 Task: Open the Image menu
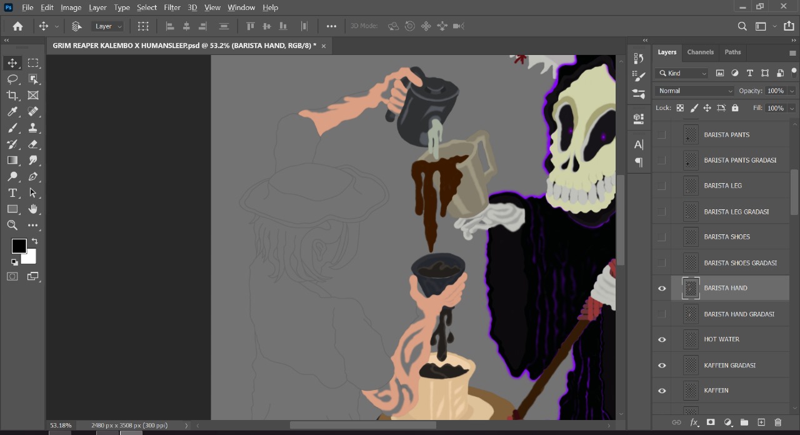click(x=71, y=7)
